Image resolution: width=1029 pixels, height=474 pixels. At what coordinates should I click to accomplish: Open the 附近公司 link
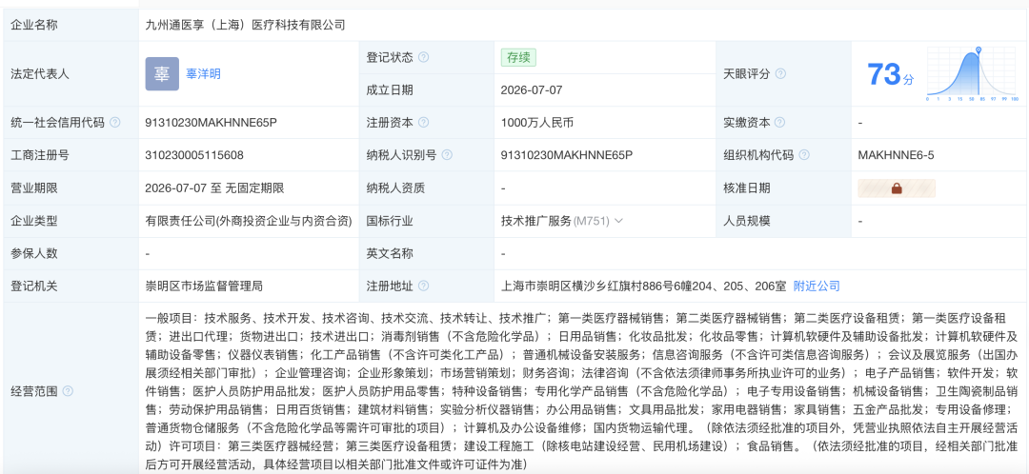point(817,286)
